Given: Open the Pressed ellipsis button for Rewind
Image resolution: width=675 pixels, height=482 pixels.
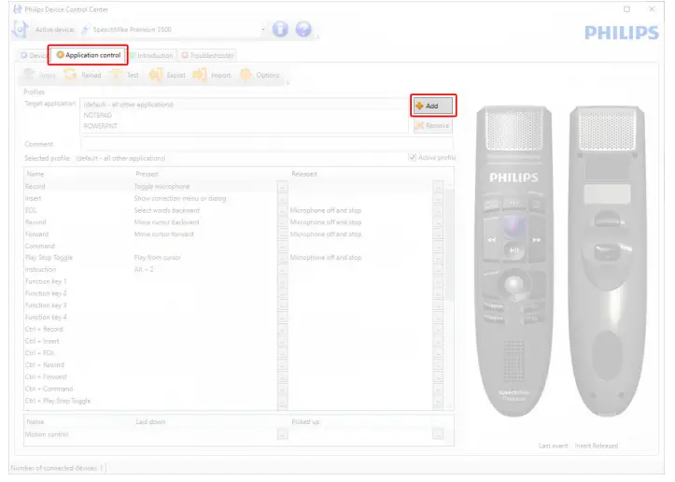Looking at the screenshot, I should click(282, 222).
